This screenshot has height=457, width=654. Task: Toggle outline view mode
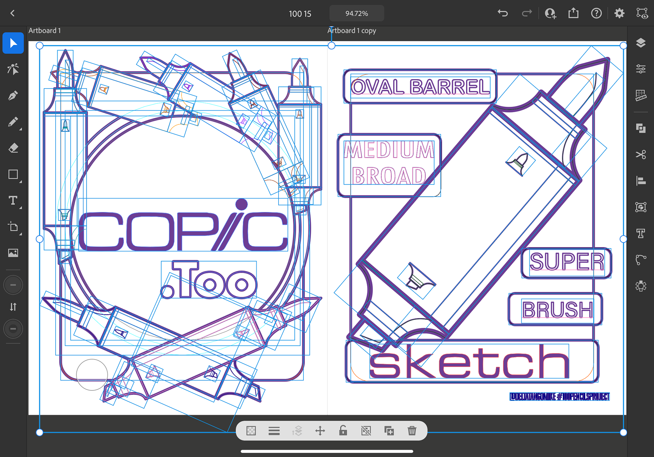[x=642, y=13]
